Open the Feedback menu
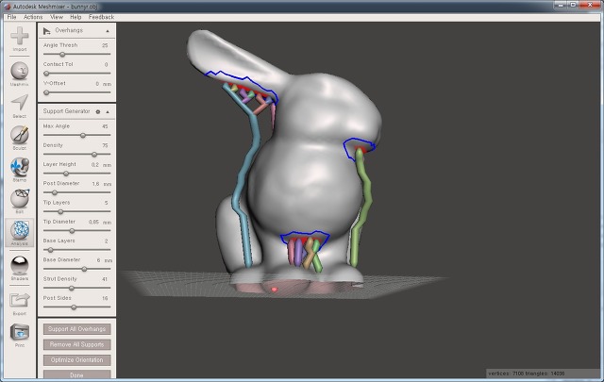Viewport: 604px width, 382px height. 101,17
